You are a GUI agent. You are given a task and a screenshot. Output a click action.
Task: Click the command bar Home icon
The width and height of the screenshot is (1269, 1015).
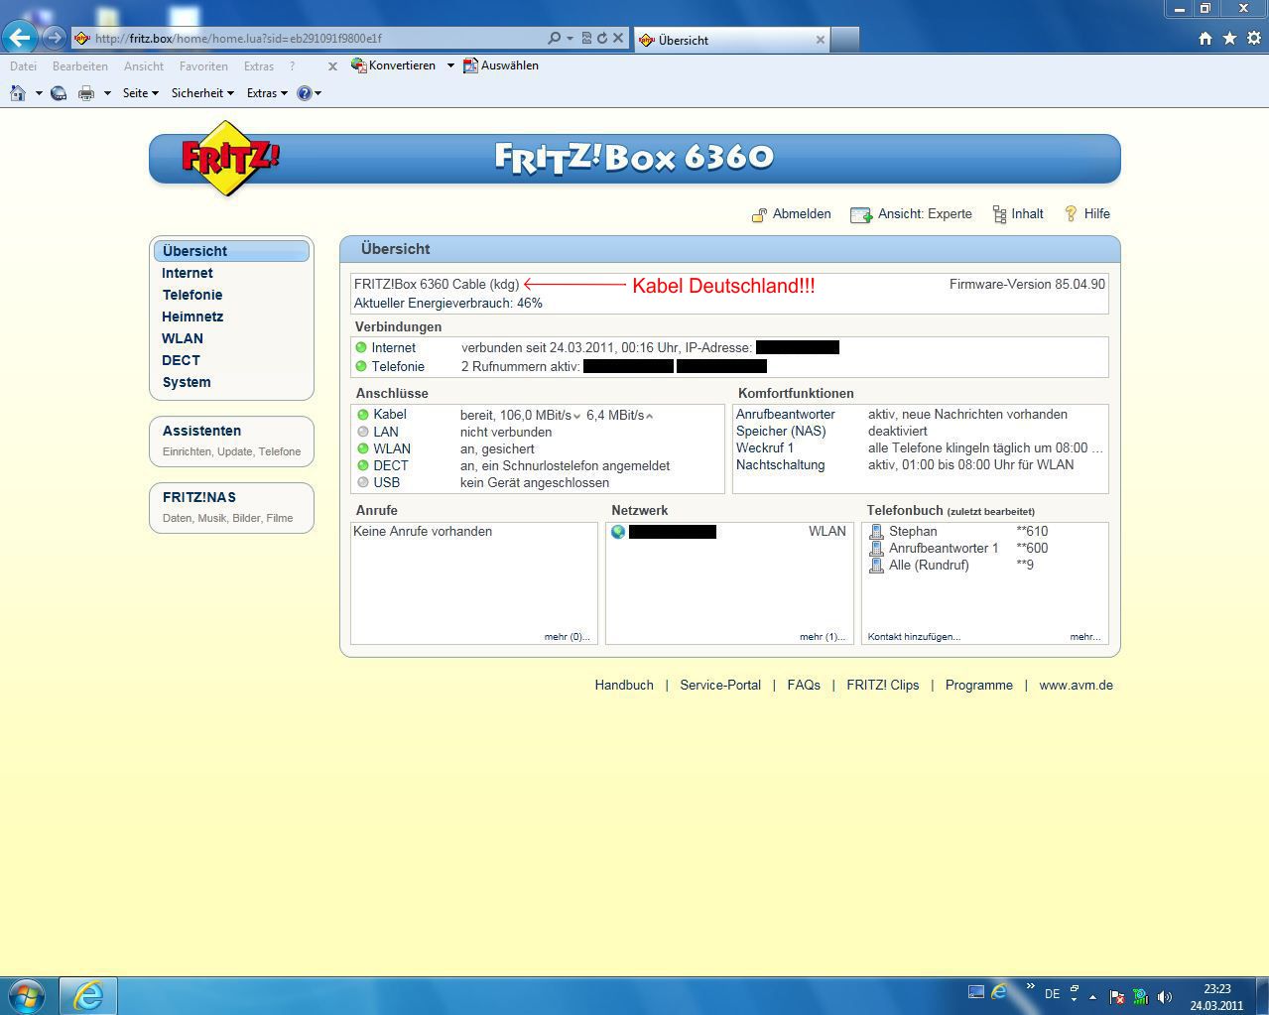pyautogui.click(x=18, y=92)
